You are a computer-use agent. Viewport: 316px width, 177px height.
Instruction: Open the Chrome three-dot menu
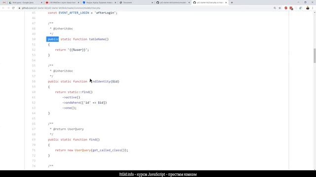click(313, 8)
